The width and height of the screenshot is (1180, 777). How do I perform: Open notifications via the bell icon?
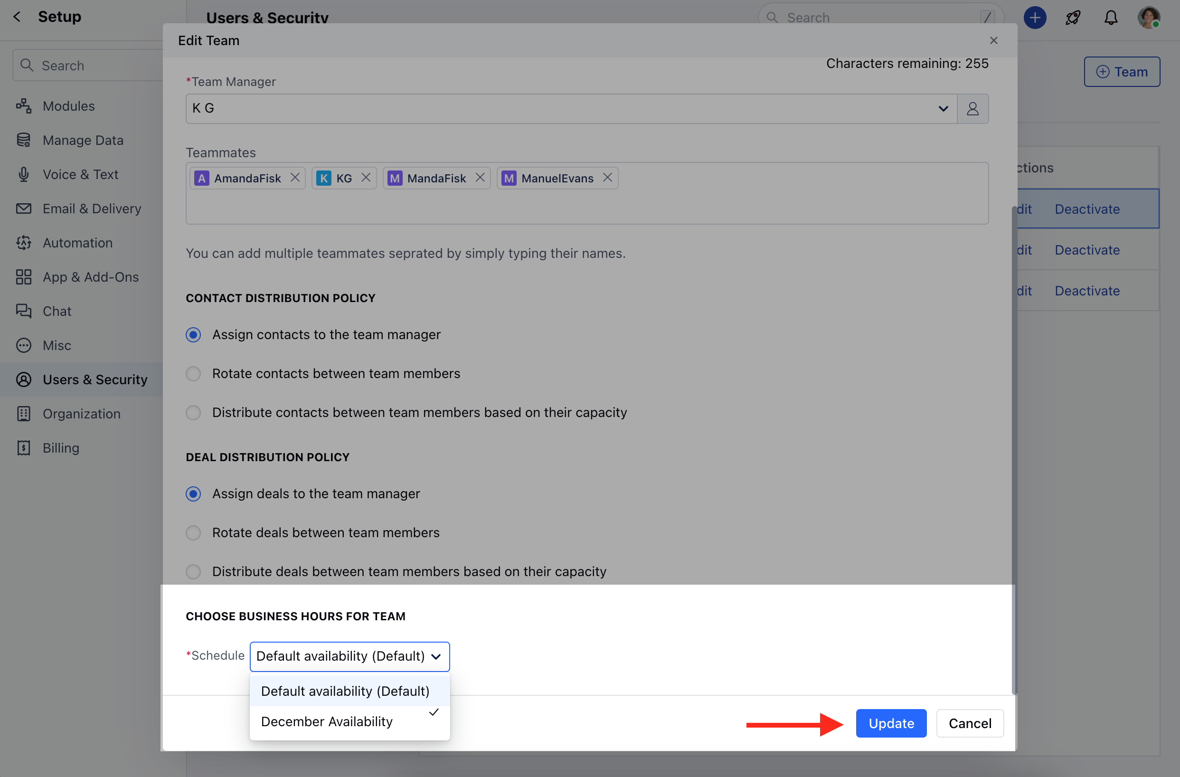1111,18
